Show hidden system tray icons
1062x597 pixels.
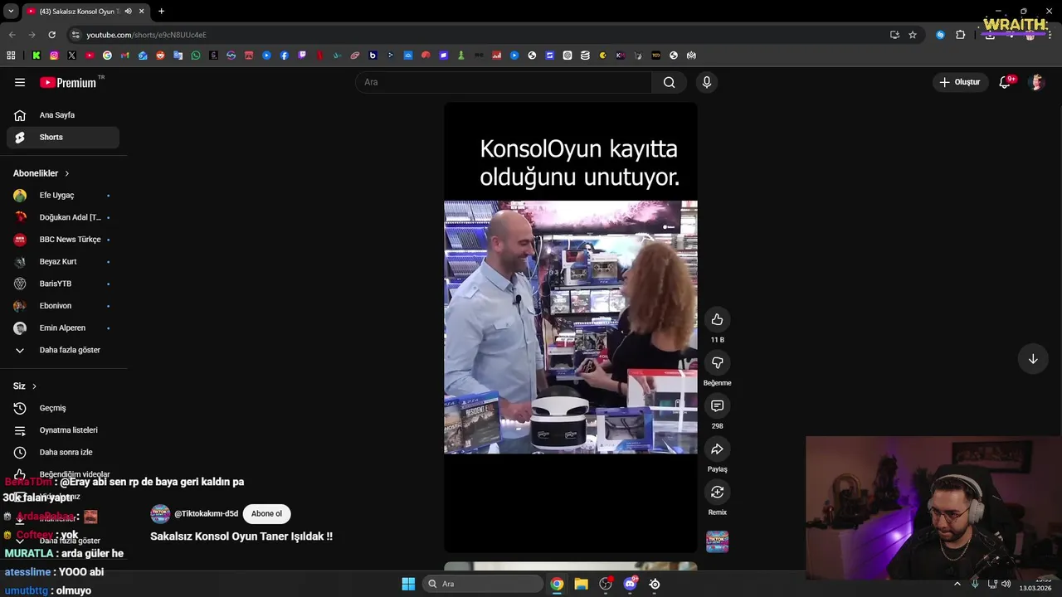[x=957, y=584]
